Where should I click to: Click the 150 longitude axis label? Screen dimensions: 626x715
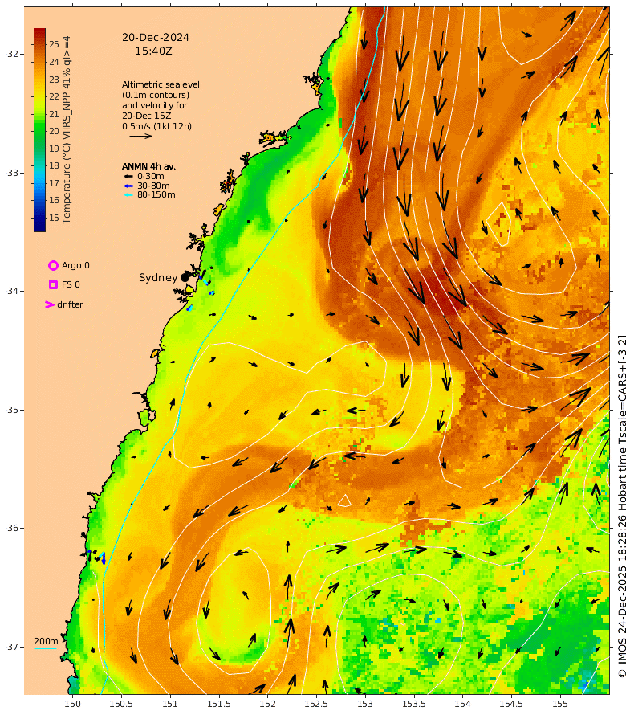pyautogui.click(x=72, y=704)
